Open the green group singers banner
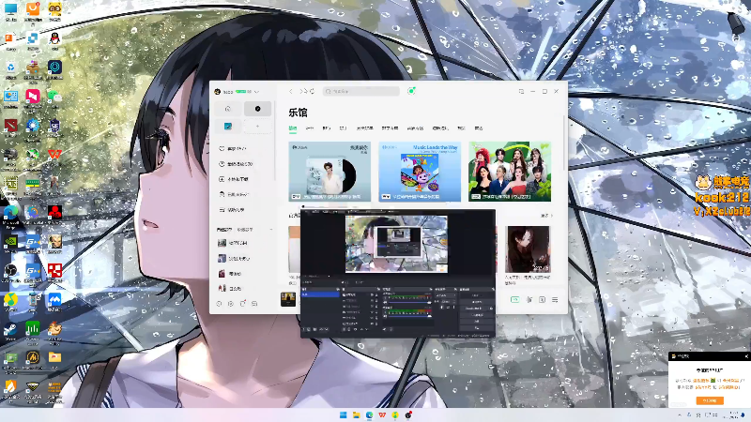The width and height of the screenshot is (751, 422). point(510,172)
